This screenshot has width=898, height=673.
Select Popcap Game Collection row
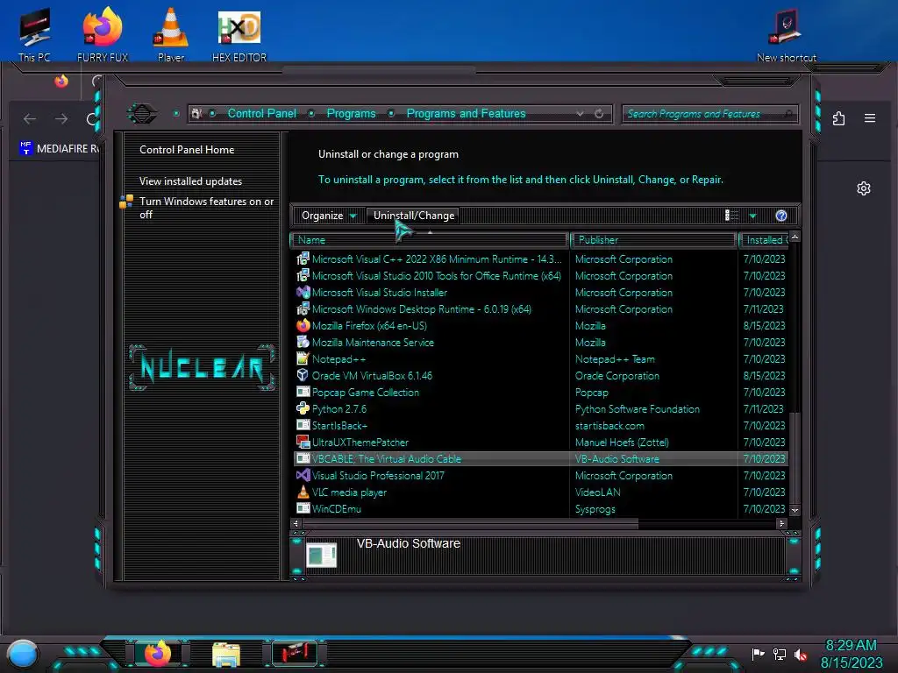click(x=540, y=392)
